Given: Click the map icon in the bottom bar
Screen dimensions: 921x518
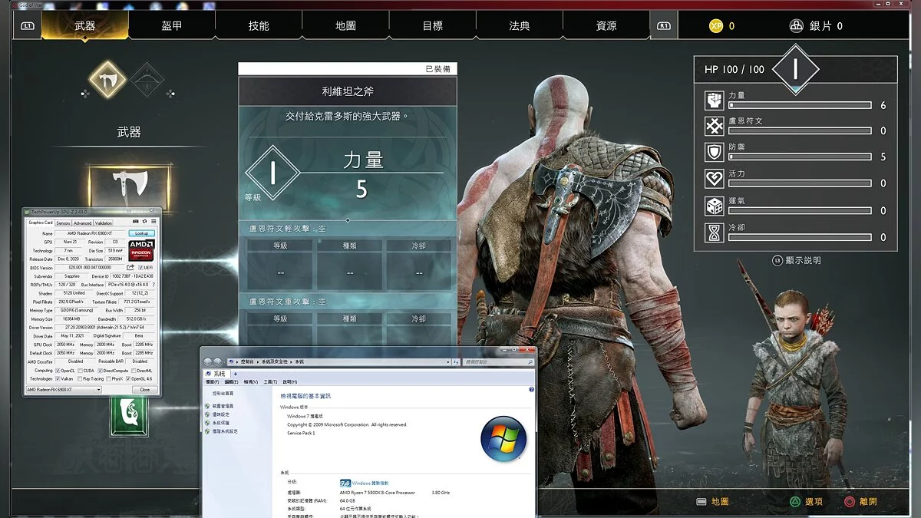Looking at the screenshot, I should click(702, 500).
